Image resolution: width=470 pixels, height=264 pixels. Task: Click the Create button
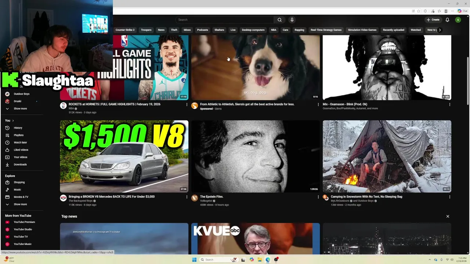(433, 20)
